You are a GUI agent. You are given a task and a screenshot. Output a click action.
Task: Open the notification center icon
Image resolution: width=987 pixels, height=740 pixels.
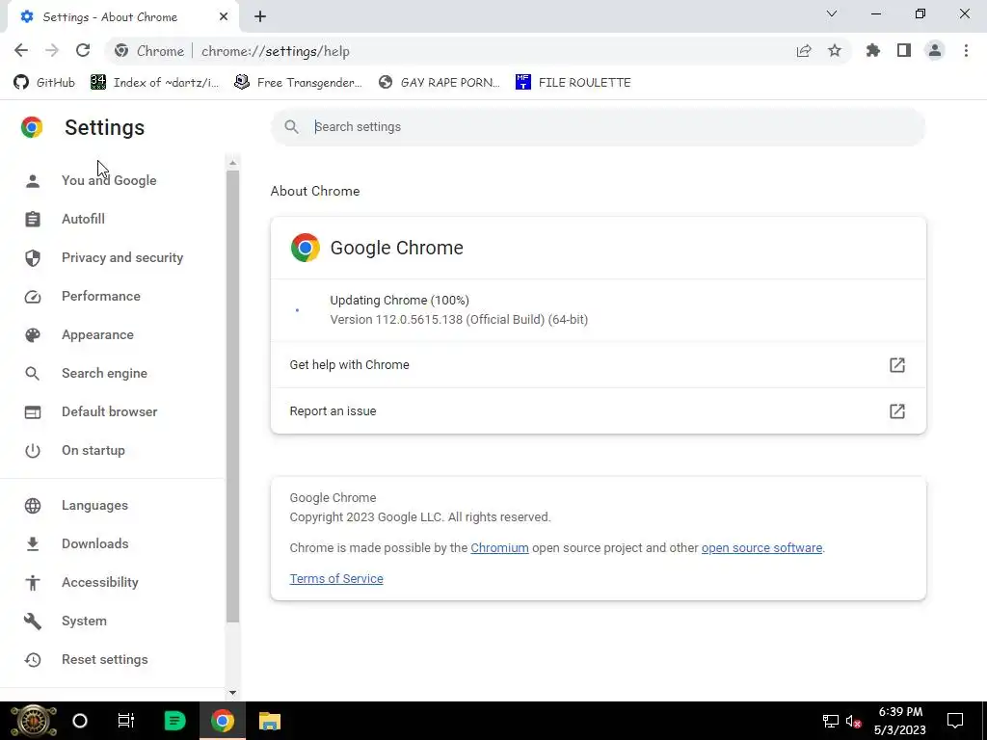(x=955, y=721)
